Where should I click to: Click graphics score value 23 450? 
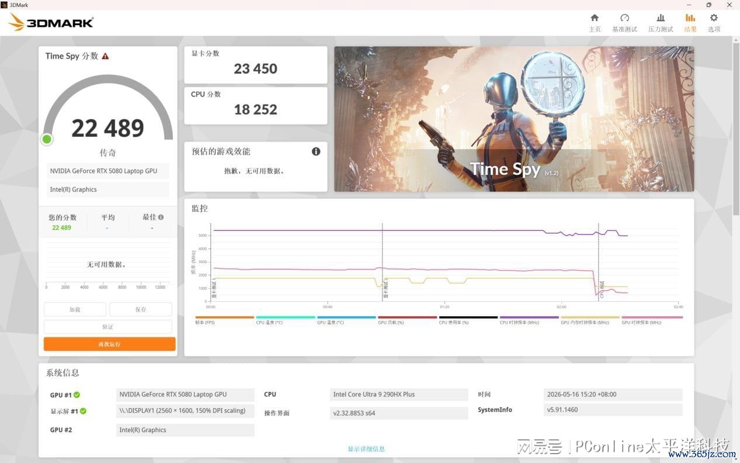[x=256, y=69]
